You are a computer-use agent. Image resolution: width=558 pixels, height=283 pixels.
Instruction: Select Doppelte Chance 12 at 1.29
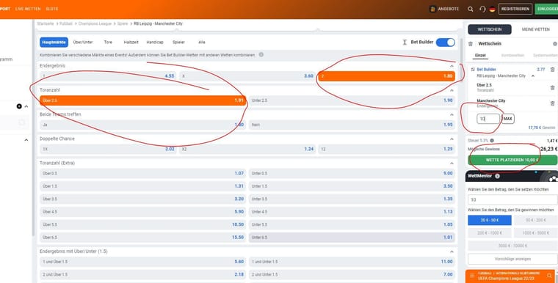click(x=386, y=149)
